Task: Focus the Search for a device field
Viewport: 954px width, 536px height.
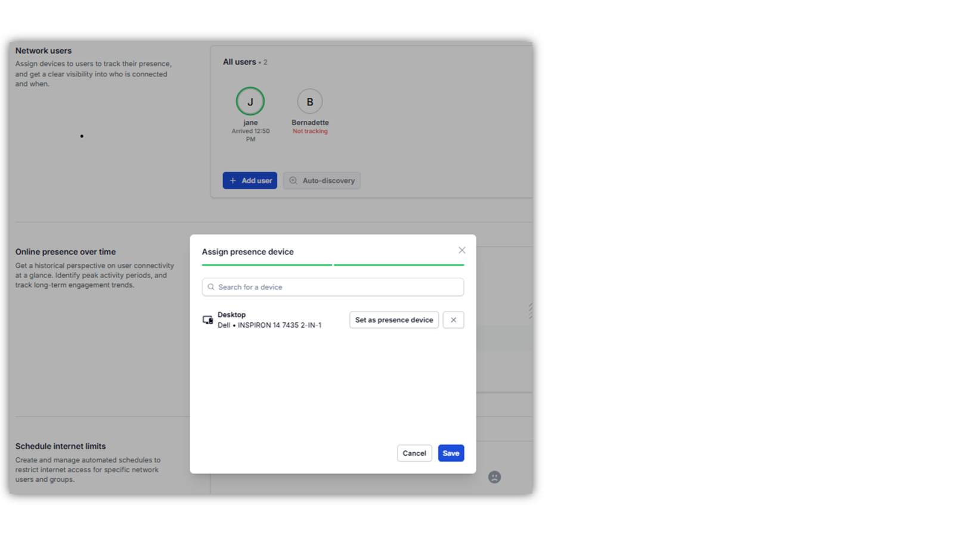Action: point(337,287)
